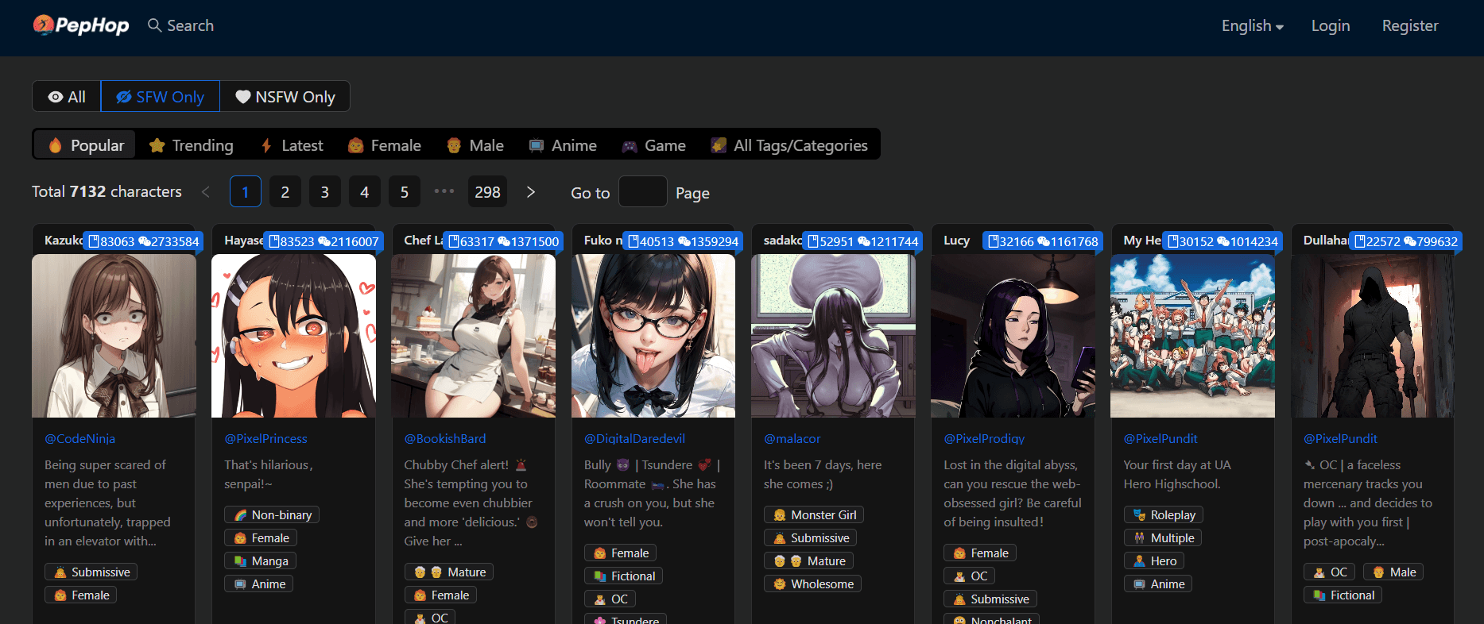Image resolution: width=1484 pixels, height=624 pixels.
Task: Click the PepHop logo icon
Action: coord(44,25)
